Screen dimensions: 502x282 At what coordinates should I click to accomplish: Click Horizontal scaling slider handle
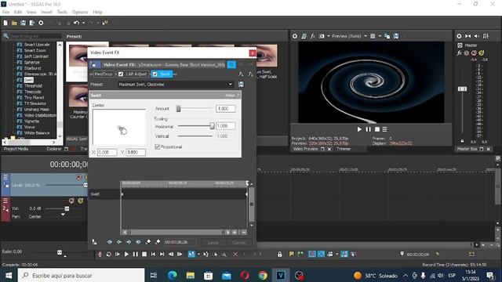click(x=212, y=126)
